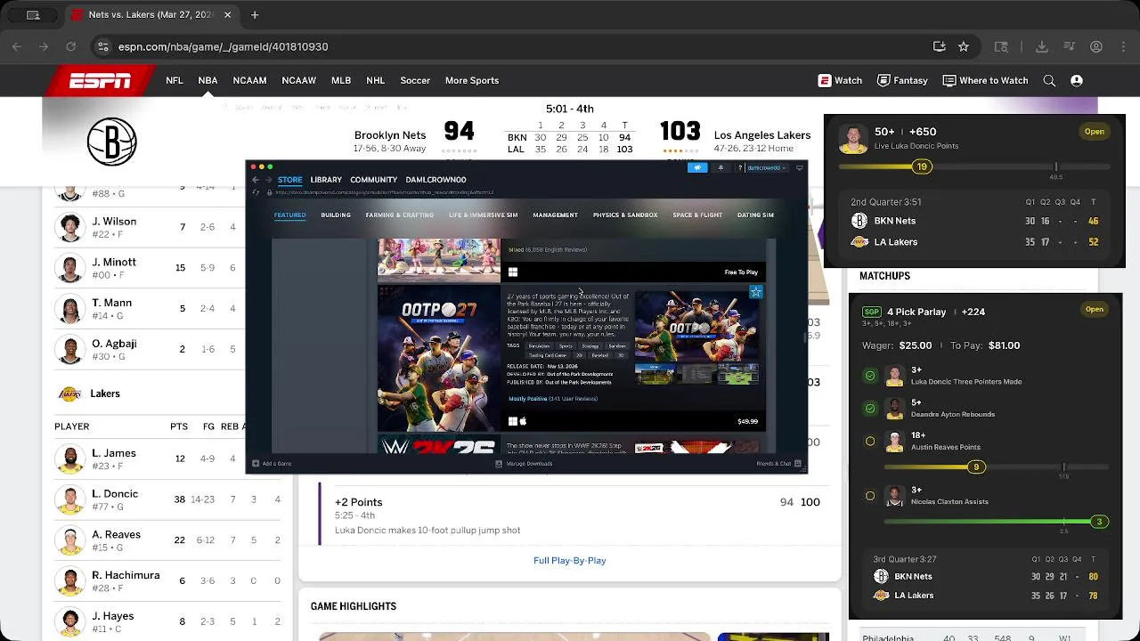Click Steam's blue announcements megaphone icon
This screenshot has width=1140, height=641.
point(697,167)
